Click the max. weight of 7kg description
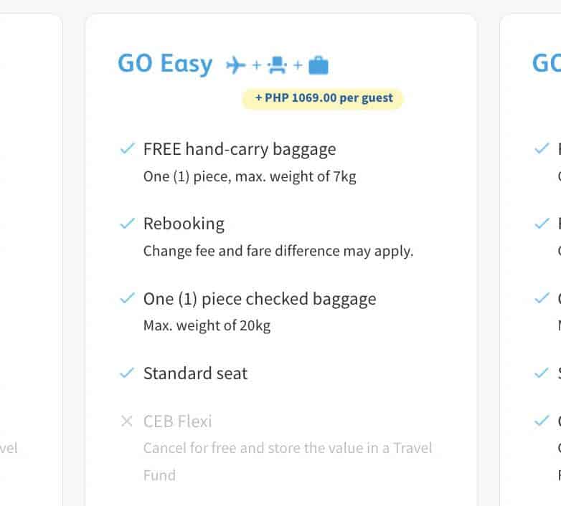This screenshot has width=561, height=506. pyautogui.click(x=250, y=176)
